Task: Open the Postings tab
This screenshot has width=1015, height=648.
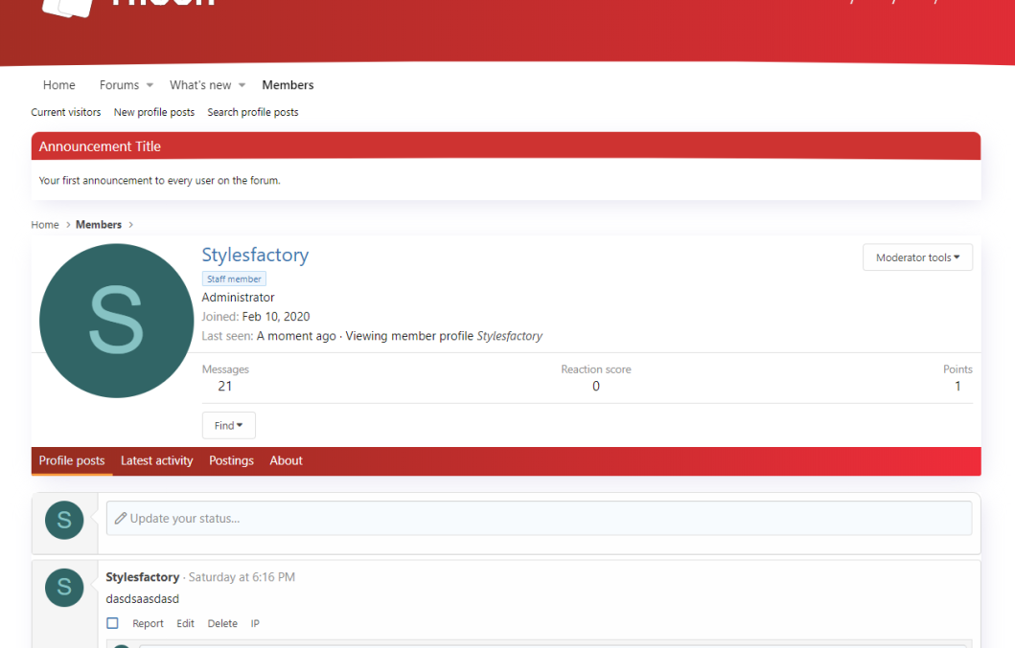Action: click(231, 460)
